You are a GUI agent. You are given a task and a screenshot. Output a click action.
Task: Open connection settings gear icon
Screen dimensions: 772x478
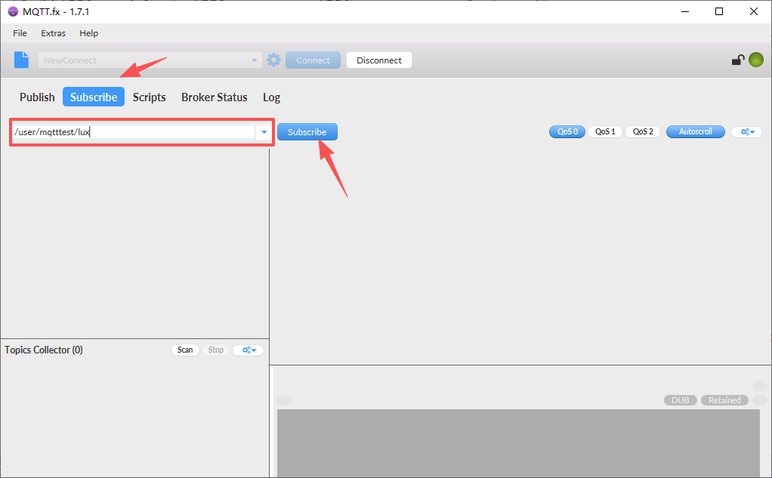pos(273,60)
